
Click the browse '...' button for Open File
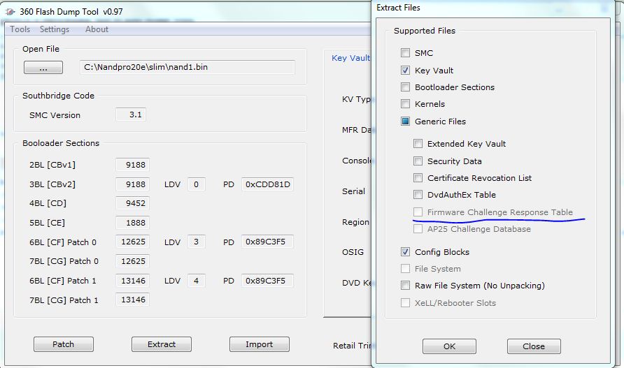click(43, 67)
